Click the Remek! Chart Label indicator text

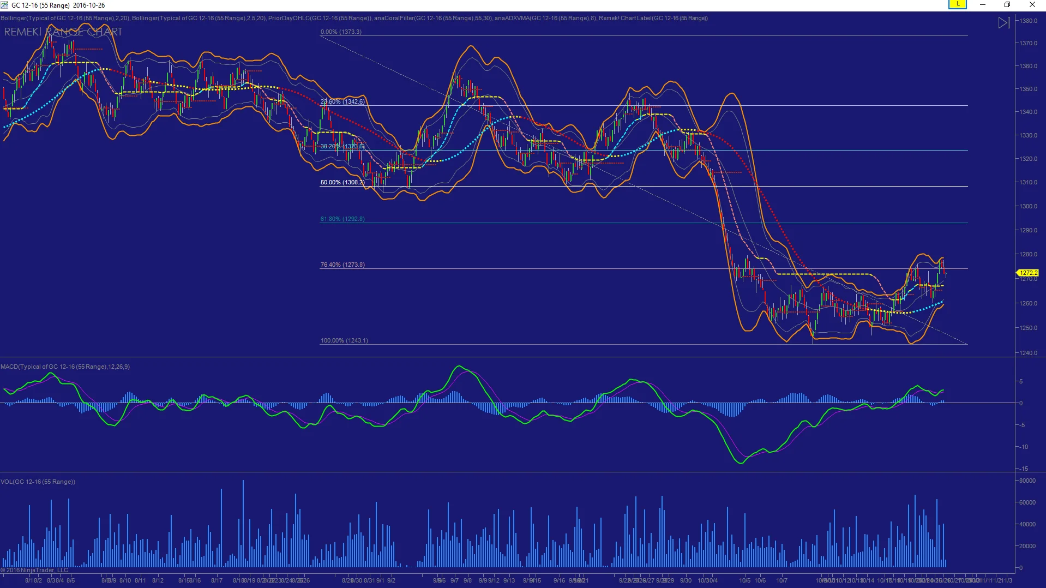click(653, 18)
